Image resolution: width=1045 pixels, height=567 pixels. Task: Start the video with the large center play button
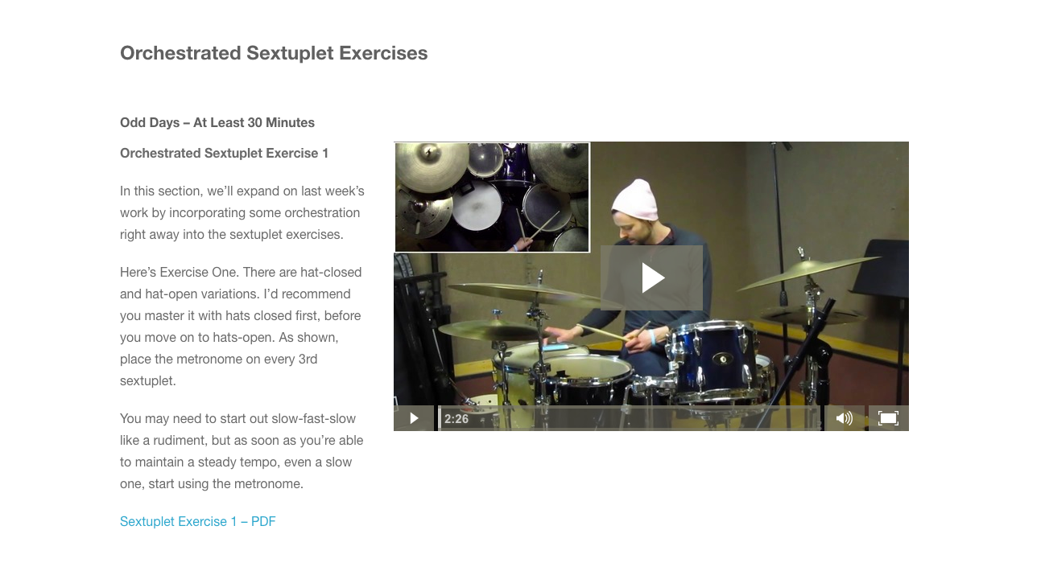[x=651, y=278]
